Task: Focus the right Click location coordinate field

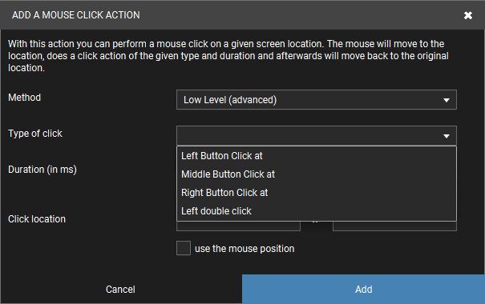Action: 394,226
